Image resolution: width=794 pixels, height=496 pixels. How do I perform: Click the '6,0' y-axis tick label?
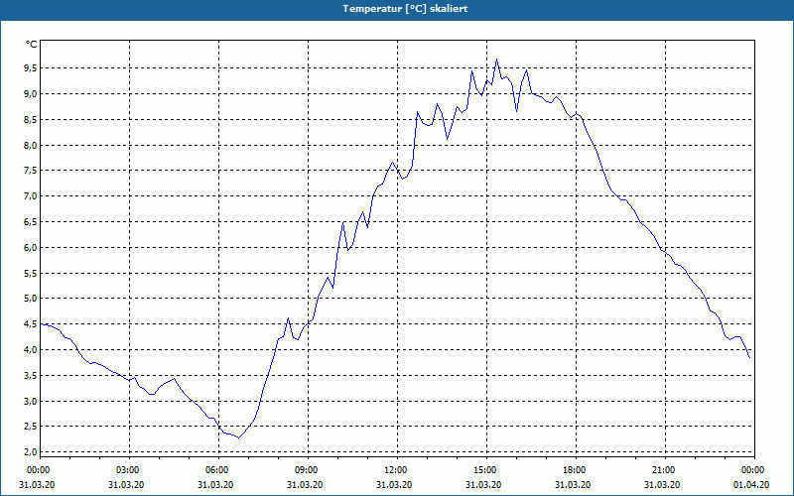click(x=32, y=247)
